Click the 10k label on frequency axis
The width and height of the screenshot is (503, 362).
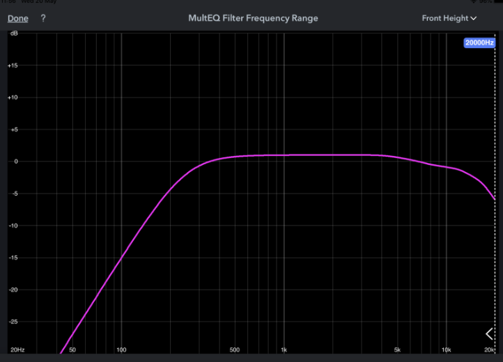(x=445, y=349)
